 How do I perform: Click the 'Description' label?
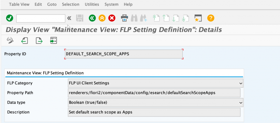tap(18, 112)
